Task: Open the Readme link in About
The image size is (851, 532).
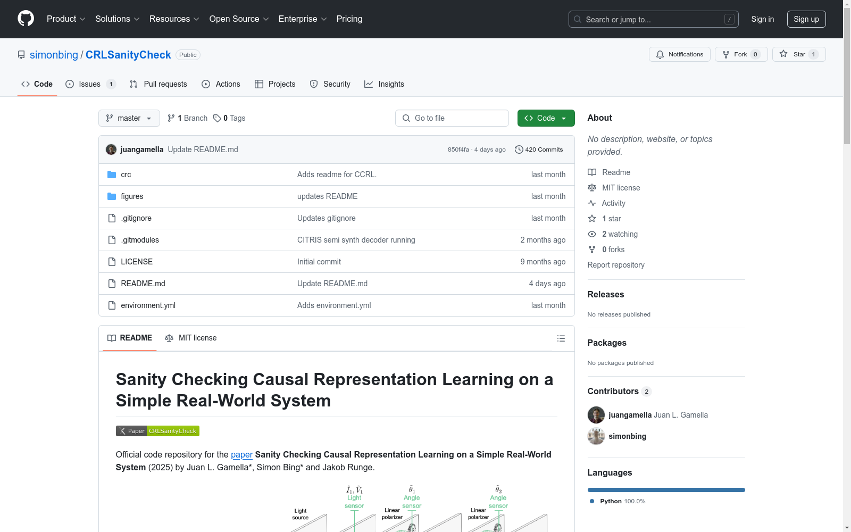Action: [x=609, y=172]
